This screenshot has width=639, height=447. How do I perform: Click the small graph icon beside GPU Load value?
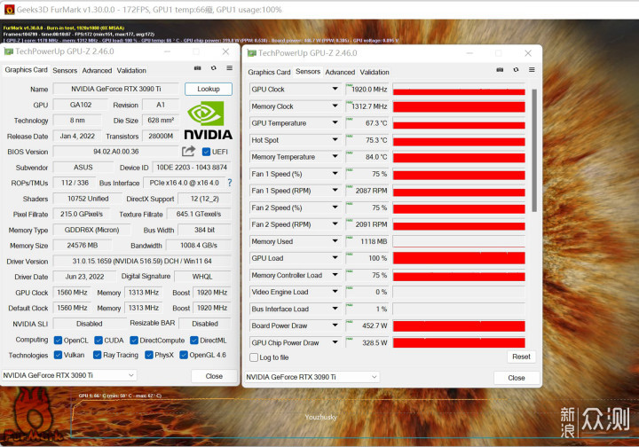350,254
